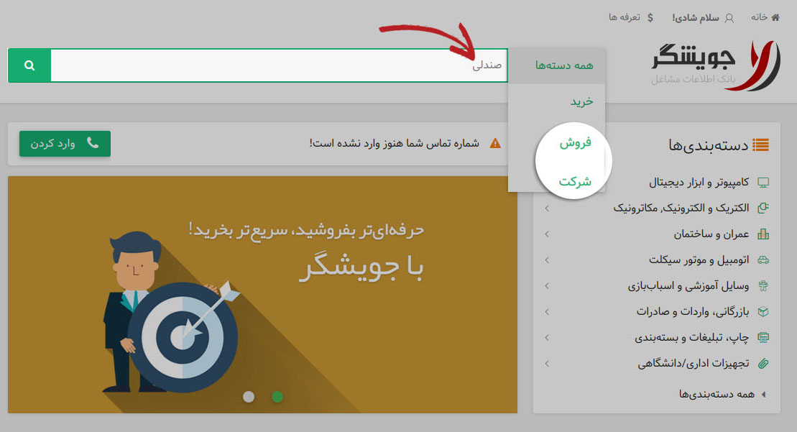
Task: Click the car icon for اتومبیل category
Action: [763, 260]
